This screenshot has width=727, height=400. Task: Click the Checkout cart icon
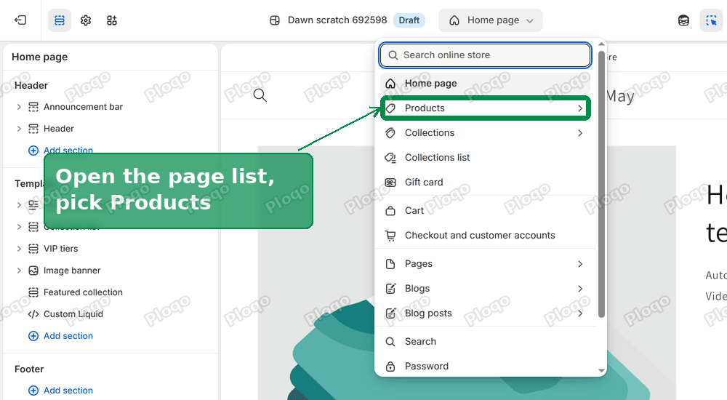click(x=391, y=236)
